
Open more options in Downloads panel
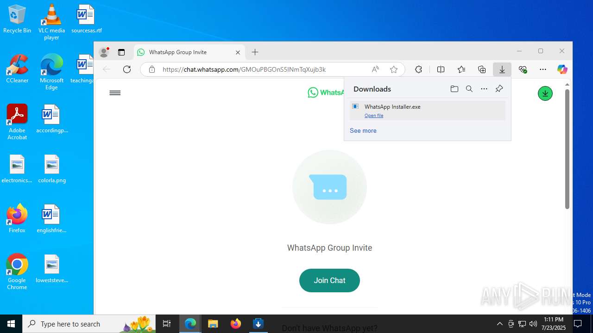(484, 89)
